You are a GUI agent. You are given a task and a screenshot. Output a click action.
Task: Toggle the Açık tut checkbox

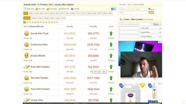[149, 9]
